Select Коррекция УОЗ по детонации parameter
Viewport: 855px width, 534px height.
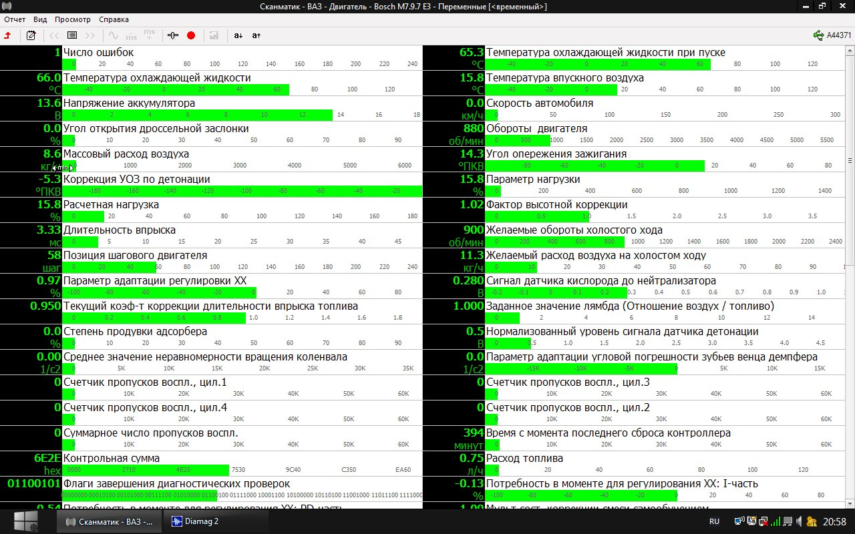tap(211, 185)
